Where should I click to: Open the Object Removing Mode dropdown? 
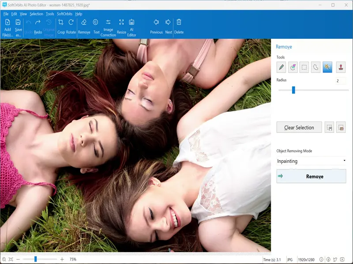tap(312, 161)
